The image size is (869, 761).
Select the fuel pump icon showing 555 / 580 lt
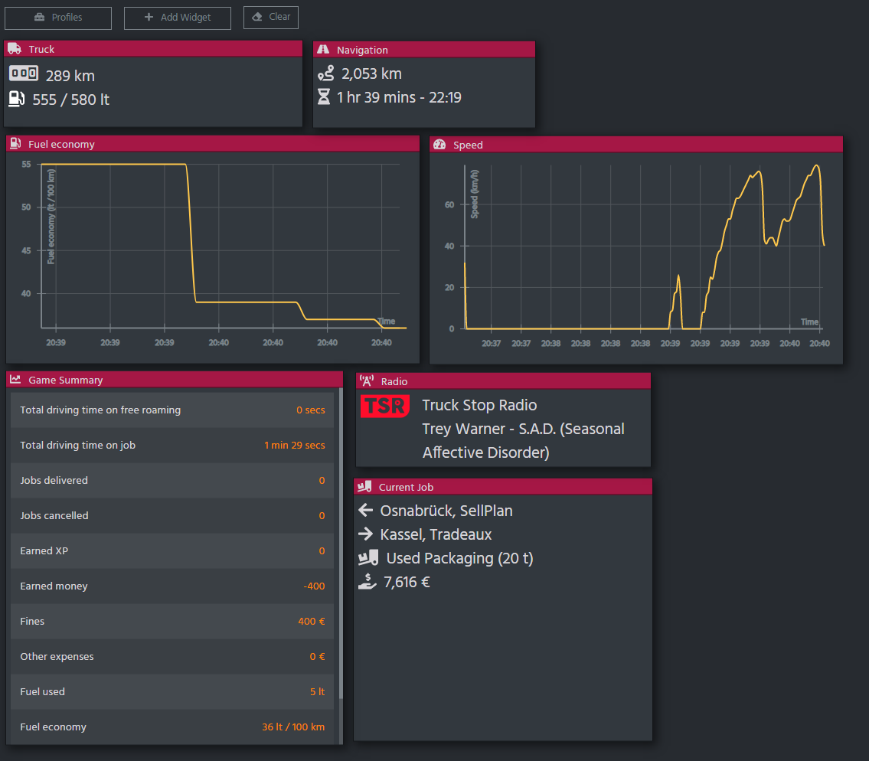coord(17,98)
